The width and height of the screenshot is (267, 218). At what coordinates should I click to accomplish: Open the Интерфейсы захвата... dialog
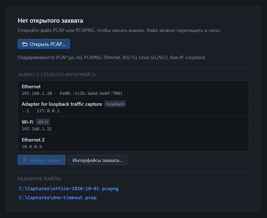click(97, 160)
